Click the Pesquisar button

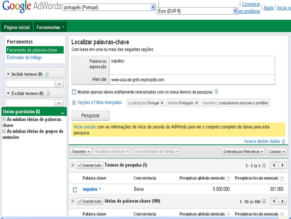click(x=90, y=116)
